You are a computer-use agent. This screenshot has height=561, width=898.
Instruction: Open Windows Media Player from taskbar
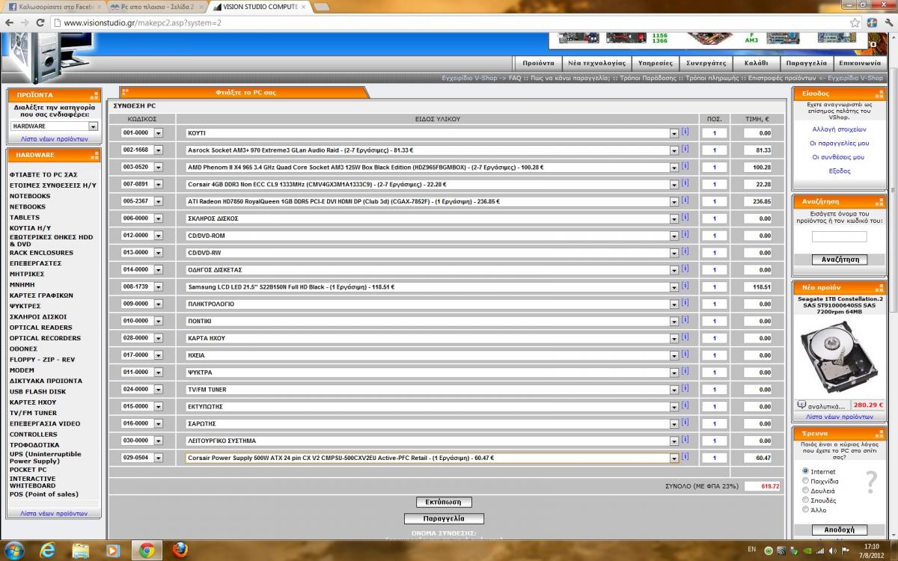pyautogui.click(x=113, y=550)
